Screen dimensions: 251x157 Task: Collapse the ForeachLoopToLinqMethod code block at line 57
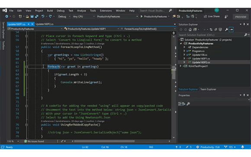(x=26, y=47)
